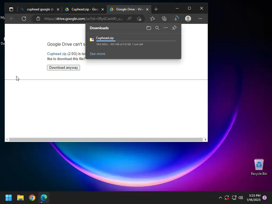Close the Cuphead.zip tab
Screen dimensions: 272x204
click(103, 9)
